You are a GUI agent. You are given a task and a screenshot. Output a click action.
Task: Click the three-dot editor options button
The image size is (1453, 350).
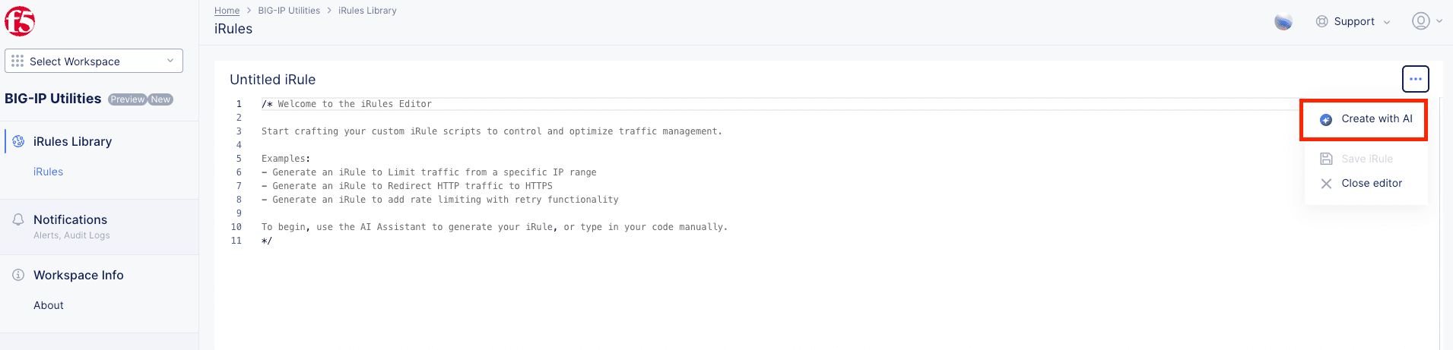click(x=1415, y=79)
